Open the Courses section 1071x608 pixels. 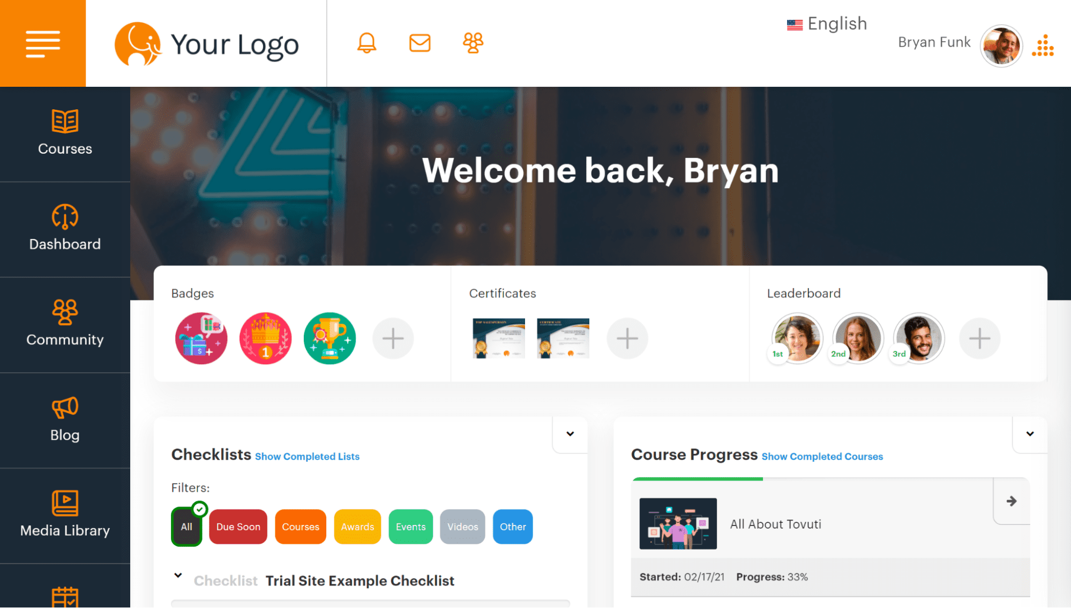[64, 133]
